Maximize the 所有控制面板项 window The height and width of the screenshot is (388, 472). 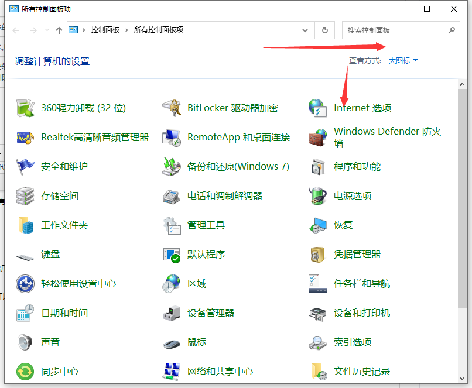coord(427,9)
